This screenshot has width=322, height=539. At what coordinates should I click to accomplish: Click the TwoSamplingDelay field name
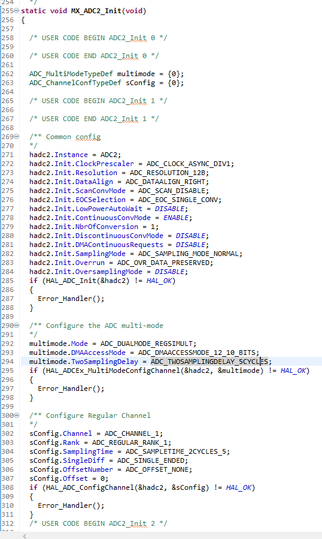coord(105,362)
